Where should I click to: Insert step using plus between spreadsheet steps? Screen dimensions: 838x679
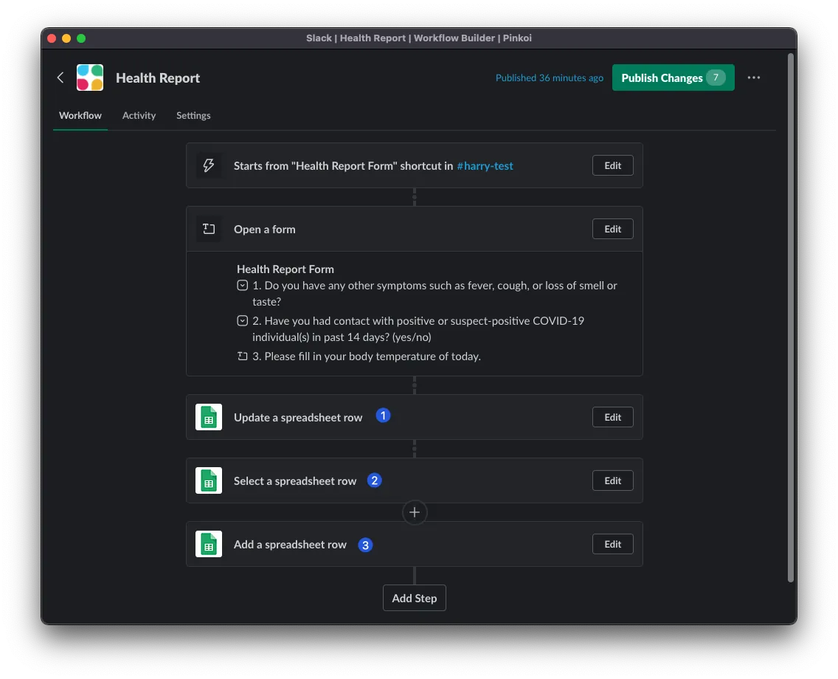coord(415,512)
